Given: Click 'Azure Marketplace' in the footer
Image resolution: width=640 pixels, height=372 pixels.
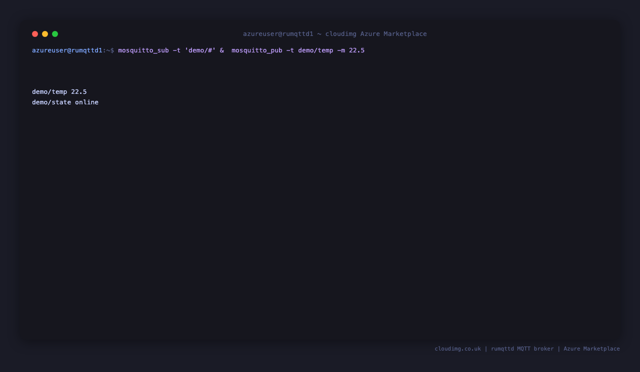Looking at the screenshot, I should coord(592,349).
